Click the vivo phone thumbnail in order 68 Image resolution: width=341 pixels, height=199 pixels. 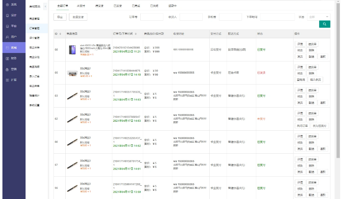tap(73, 50)
